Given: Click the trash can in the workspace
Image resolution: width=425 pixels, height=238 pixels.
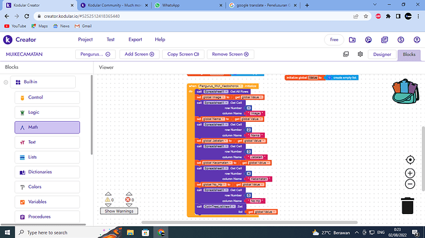Looking at the screenshot, I should pos(407,206).
